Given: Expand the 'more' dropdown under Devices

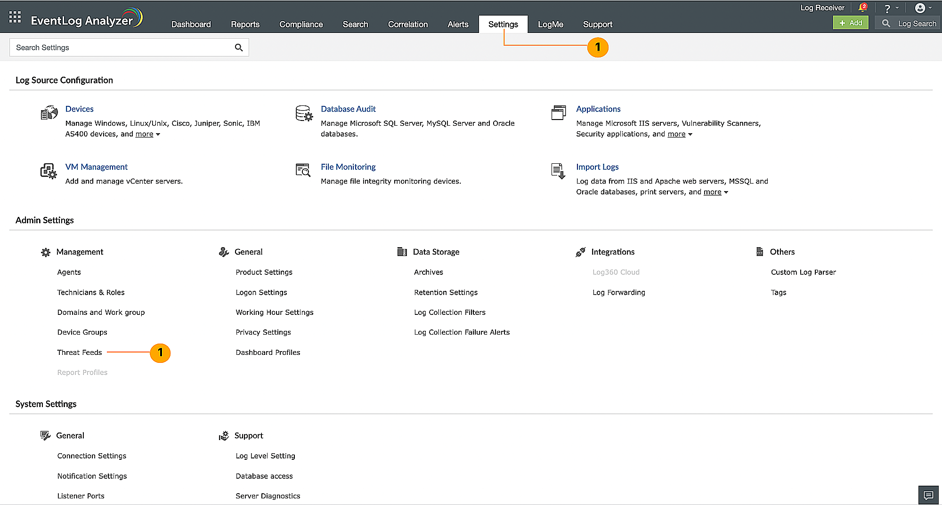Looking at the screenshot, I should pyautogui.click(x=147, y=134).
